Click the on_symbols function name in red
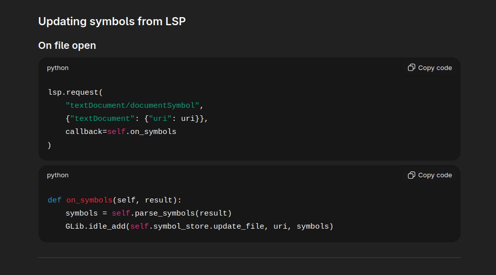Viewport: 496px width, 275px height. point(89,200)
